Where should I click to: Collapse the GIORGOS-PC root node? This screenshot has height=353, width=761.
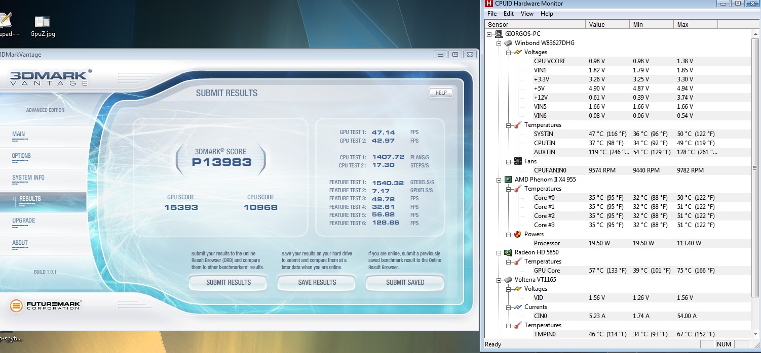pyautogui.click(x=489, y=34)
